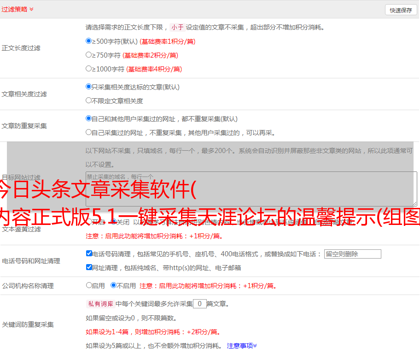Click the red (基础费率2积分/篇) note
The image size is (420, 354).
[x=150, y=55]
